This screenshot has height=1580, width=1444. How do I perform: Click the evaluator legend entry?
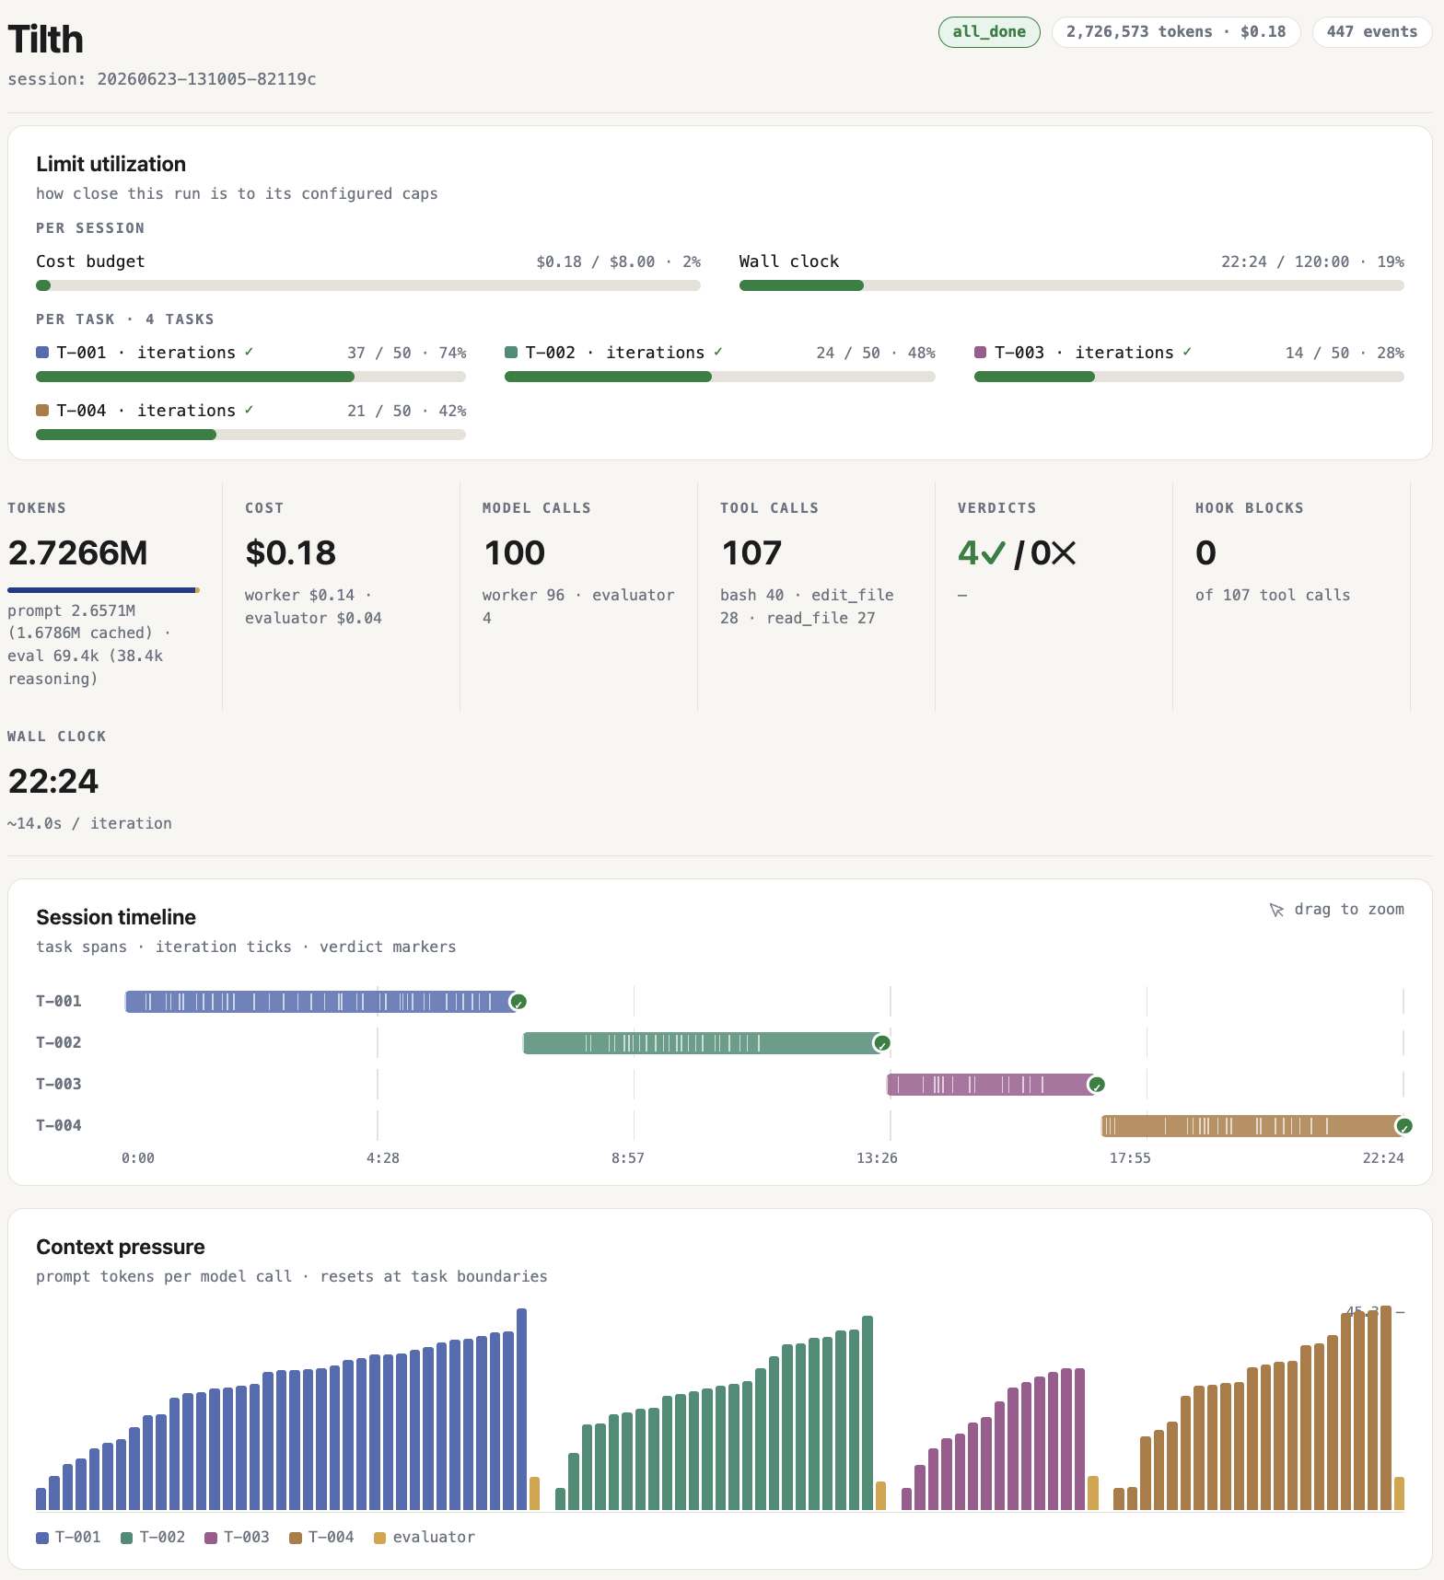[x=425, y=1537]
